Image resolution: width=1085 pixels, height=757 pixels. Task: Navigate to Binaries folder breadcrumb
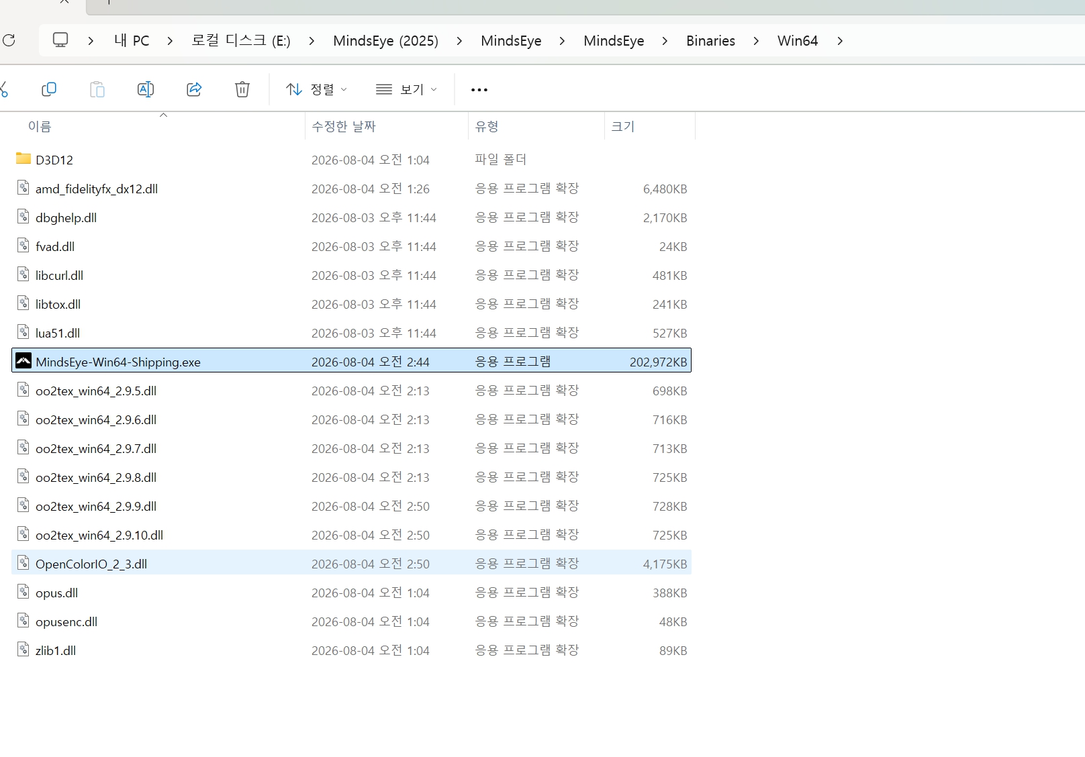click(710, 41)
